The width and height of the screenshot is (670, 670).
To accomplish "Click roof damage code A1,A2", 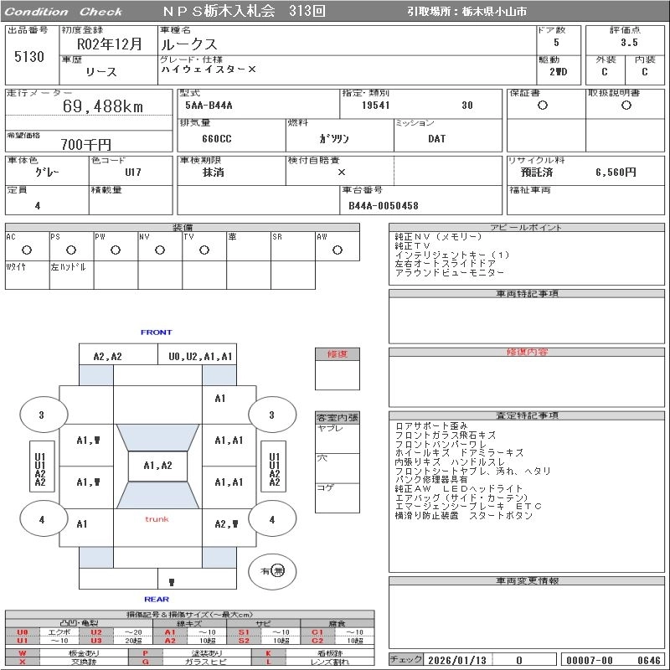I will pyautogui.click(x=157, y=466).
